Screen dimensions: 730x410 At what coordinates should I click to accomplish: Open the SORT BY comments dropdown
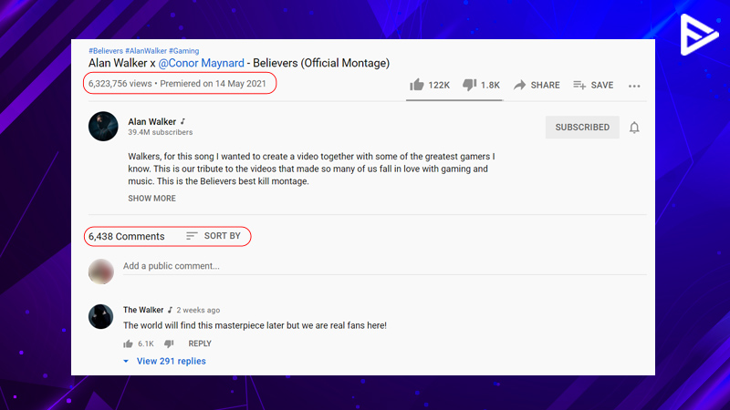tap(214, 236)
